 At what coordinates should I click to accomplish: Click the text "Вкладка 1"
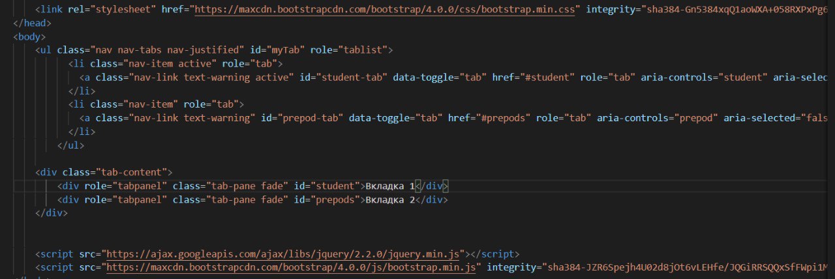click(389, 186)
